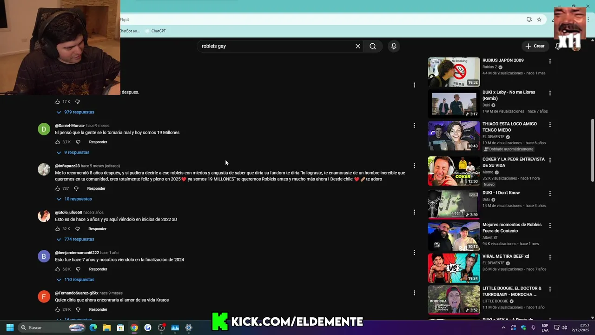Screen dimensions: 595x335
Task: Like toñapazz23's comment with 737 likes
Action: pyautogui.click(x=58, y=188)
